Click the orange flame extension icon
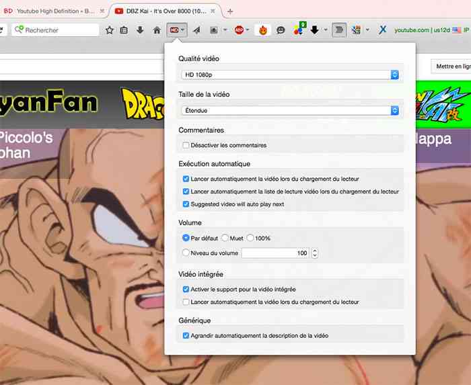 (x=263, y=30)
